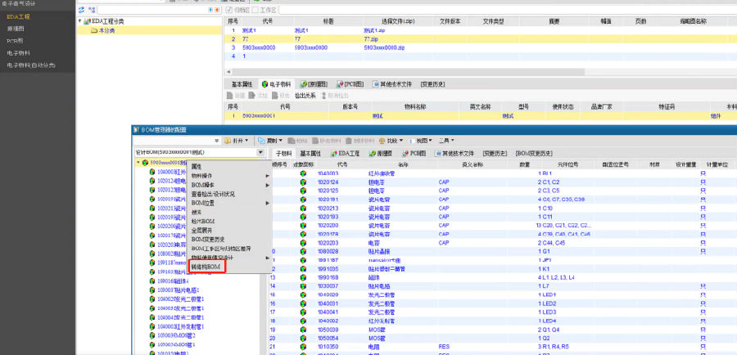The height and width of the screenshot is (355, 737).
Task: Open 原理图 in the left sidebar
Action: 16,28
